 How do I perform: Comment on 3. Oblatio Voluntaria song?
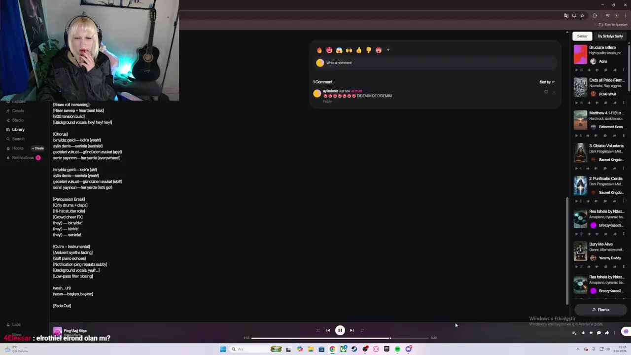(x=606, y=168)
